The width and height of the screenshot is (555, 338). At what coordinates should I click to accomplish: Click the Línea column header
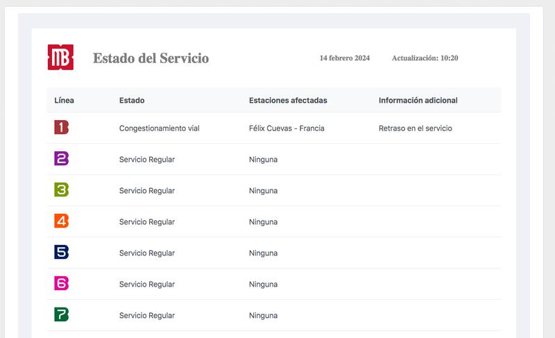click(65, 101)
